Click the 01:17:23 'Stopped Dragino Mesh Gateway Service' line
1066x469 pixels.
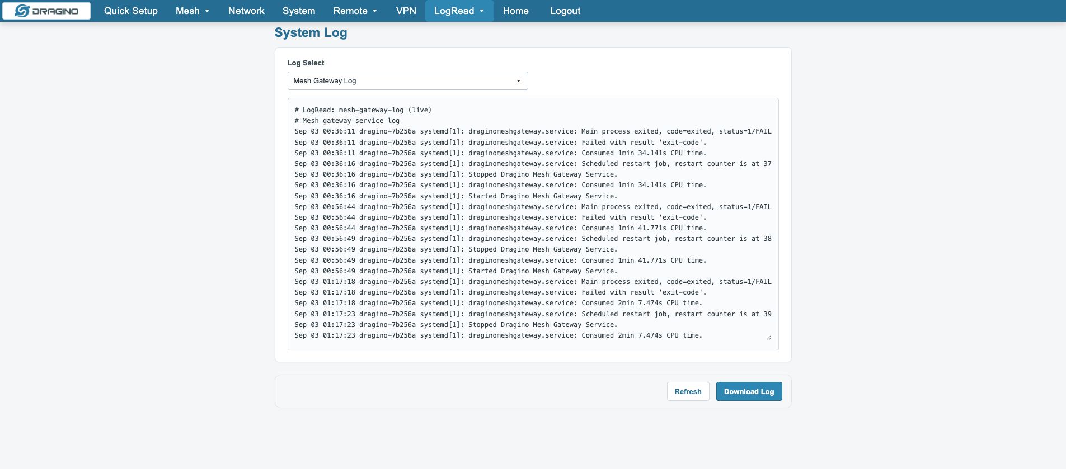[x=456, y=325]
